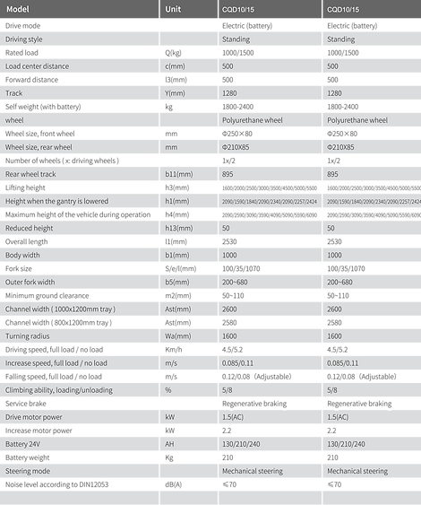Select the 'Y(mm)' unit cell
The height and width of the screenshot is (505, 421).
[x=175, y=93]
